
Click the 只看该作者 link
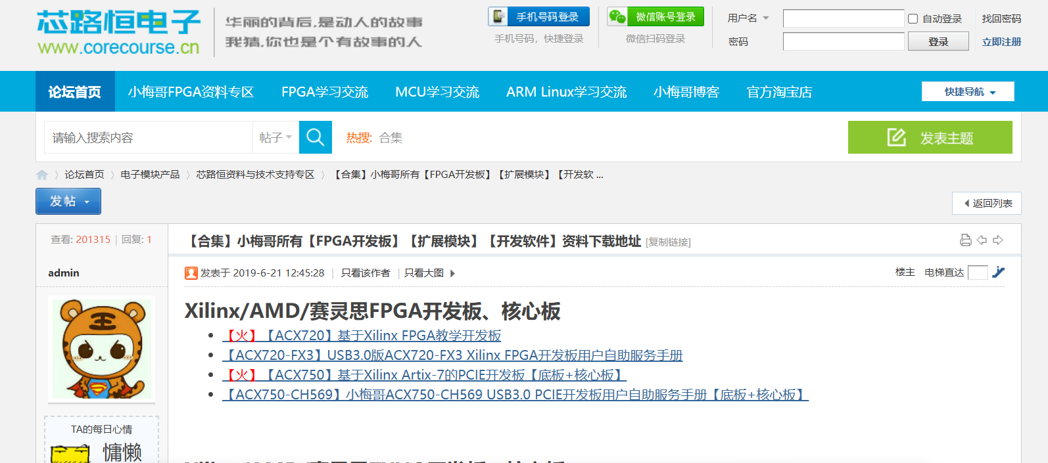tap(366, 273)
